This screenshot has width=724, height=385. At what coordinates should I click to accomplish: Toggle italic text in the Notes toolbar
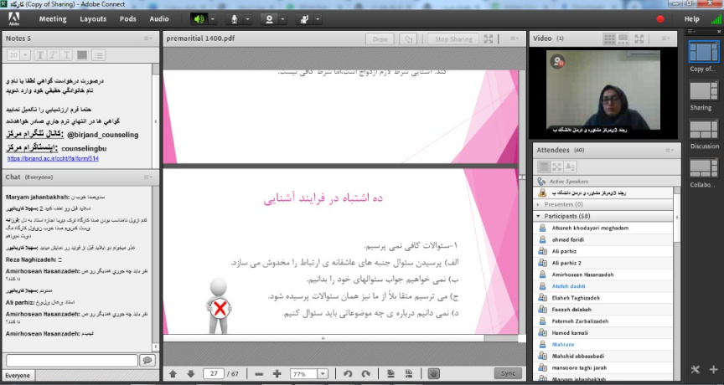tap(53, 55)
